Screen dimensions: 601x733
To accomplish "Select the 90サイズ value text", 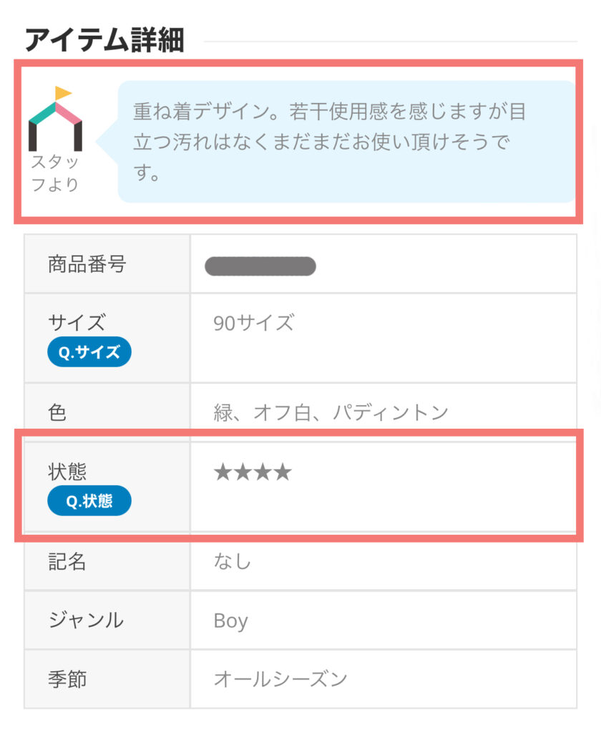I will click(254, 323).
